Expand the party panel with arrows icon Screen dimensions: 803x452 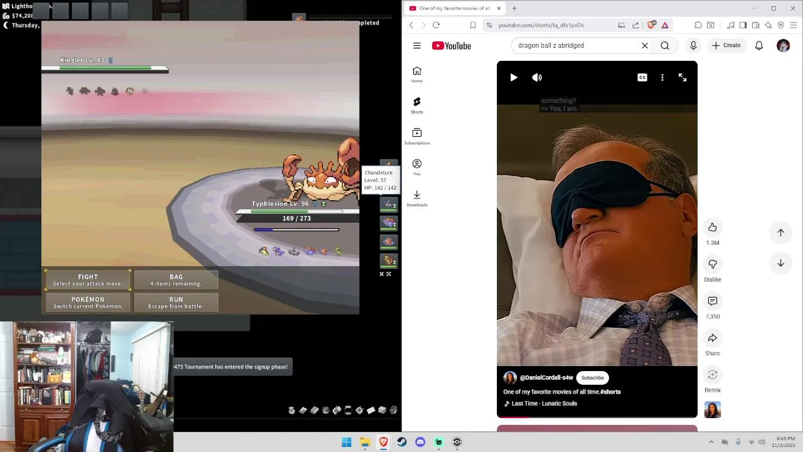[x=389, y=274]
